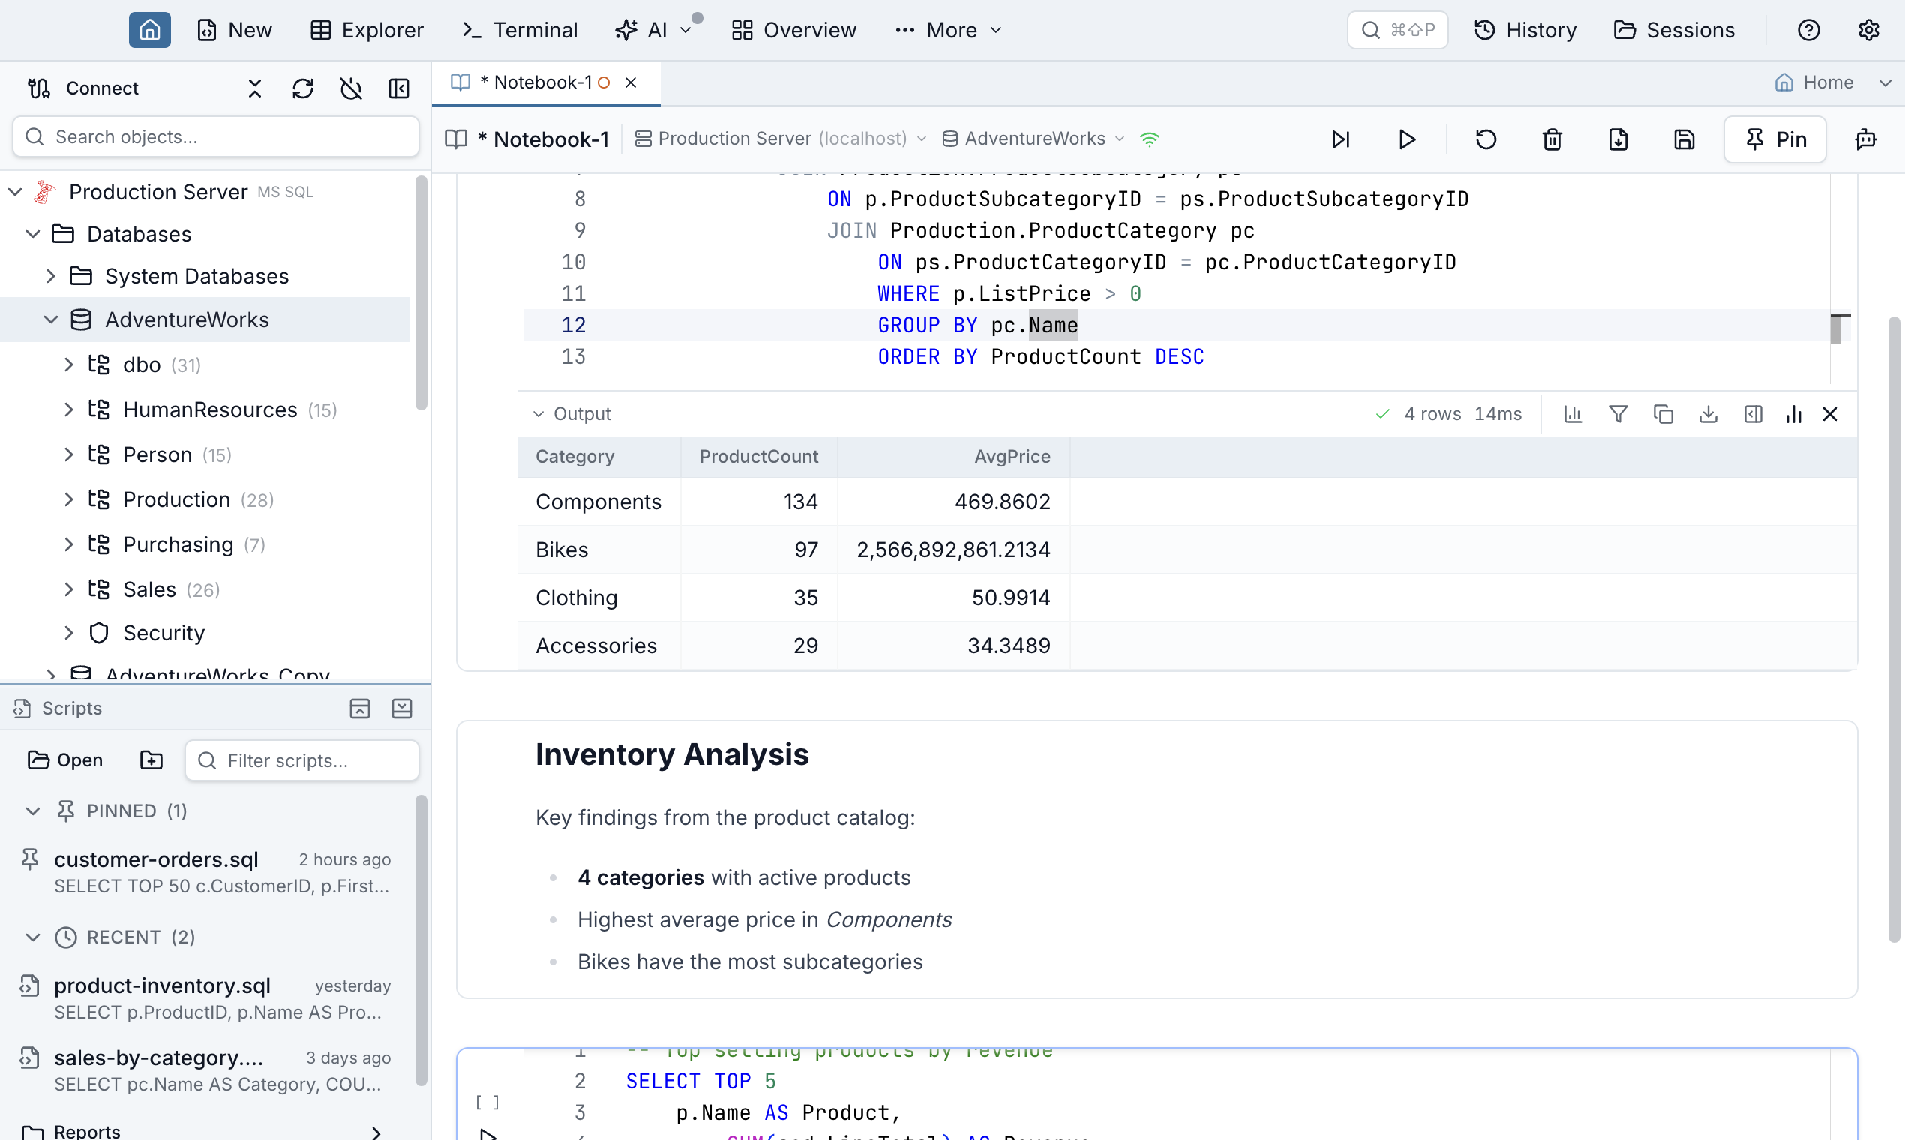Screen dimensions: 1905x1140
Task: Change the AdventureWorks database selector
Action: [1033, 138]
